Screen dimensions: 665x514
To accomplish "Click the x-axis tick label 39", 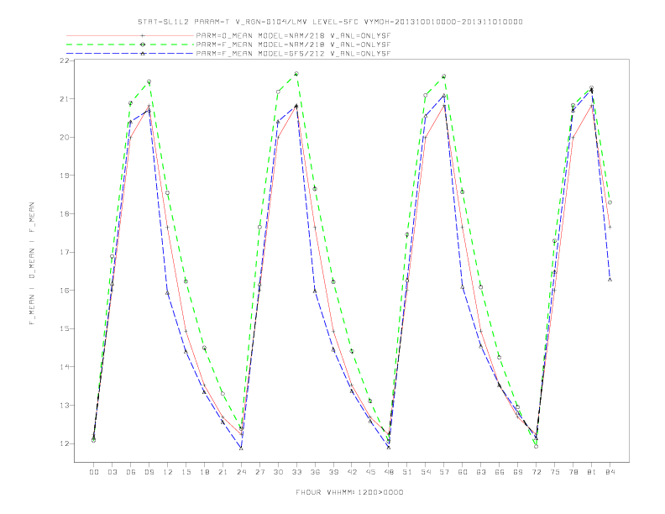I will pos(333,472).
